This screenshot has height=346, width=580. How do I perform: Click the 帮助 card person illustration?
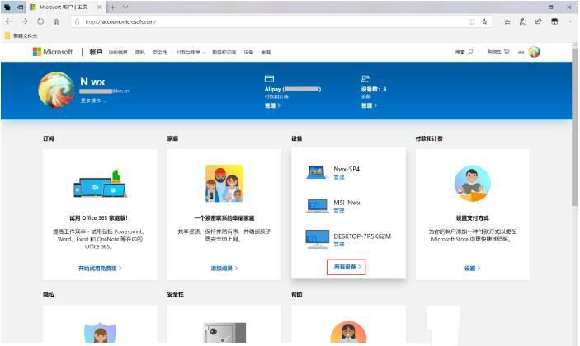pos(348,332)
